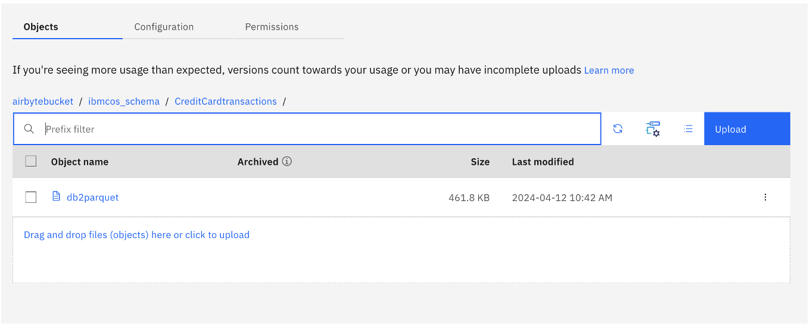
Task: Open the Permissions tab
Action: (x=272, y=27)
